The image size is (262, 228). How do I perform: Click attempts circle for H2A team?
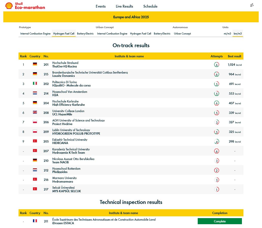click(217, 94)
